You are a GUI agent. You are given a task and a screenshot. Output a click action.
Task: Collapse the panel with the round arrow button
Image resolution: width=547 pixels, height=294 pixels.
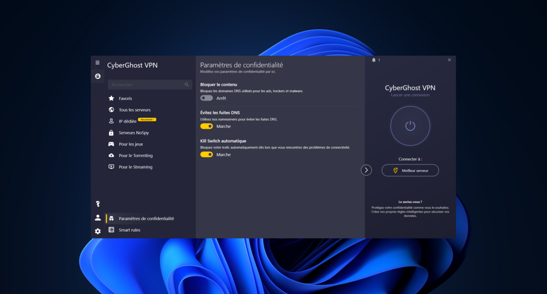[x=366, y=170]
